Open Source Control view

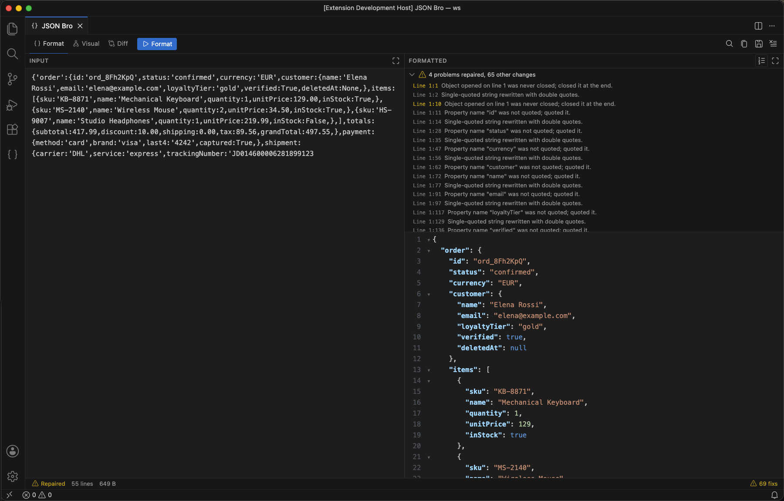[13, 79]
